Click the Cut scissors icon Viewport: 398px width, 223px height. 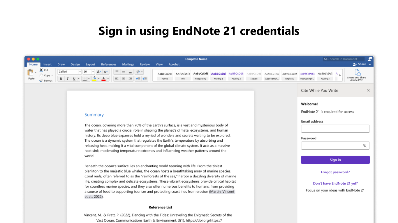(x=41, y=70)
